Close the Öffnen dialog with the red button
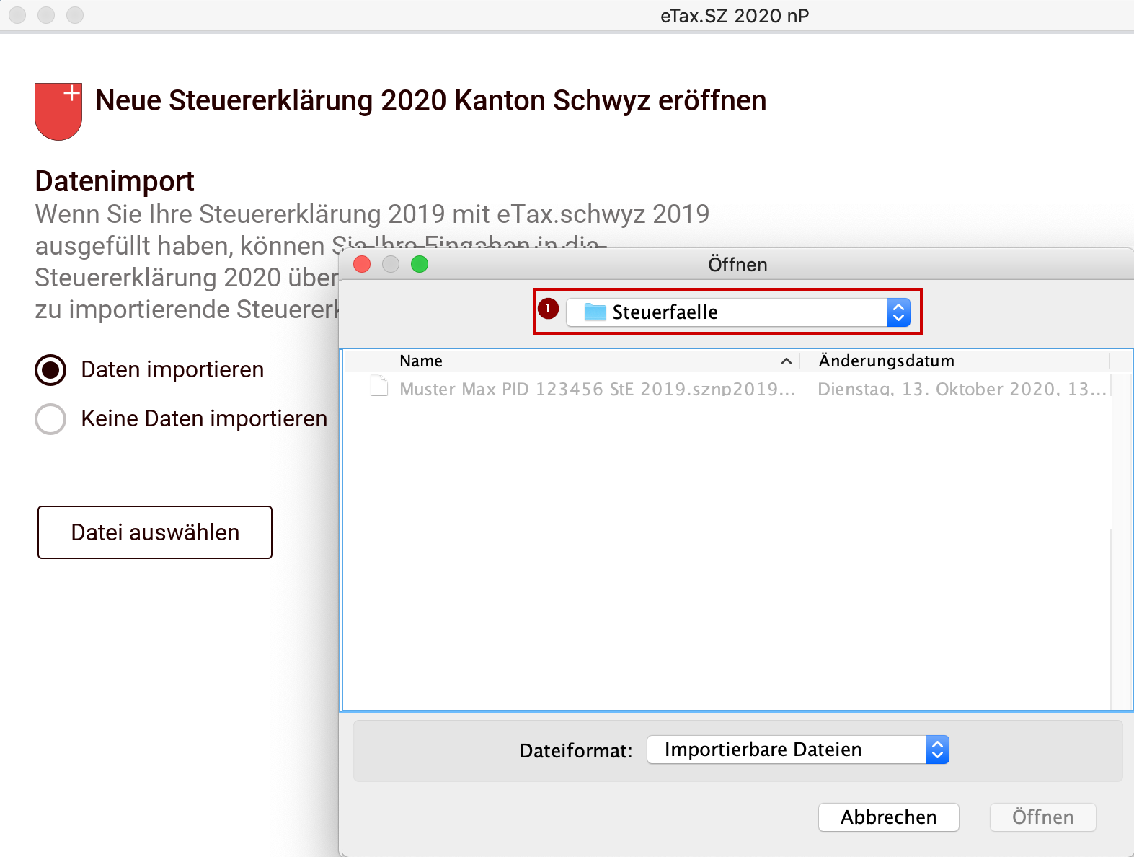Image resolution: width=1134 pixels, height=857 pixels. (x=362, y=264)
